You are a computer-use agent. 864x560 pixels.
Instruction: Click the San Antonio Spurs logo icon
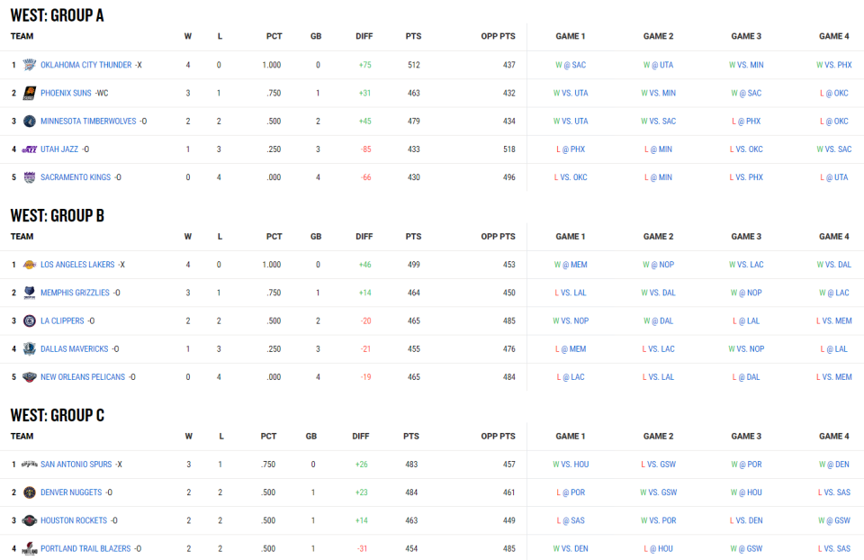30,465
